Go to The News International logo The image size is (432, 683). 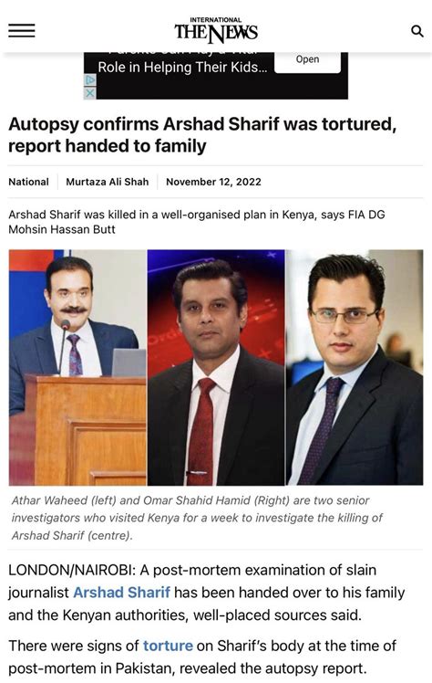(216, 30)
